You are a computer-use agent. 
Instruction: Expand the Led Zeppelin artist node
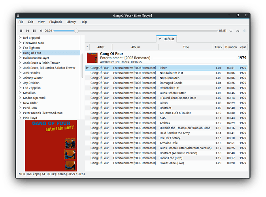point(20,88)
